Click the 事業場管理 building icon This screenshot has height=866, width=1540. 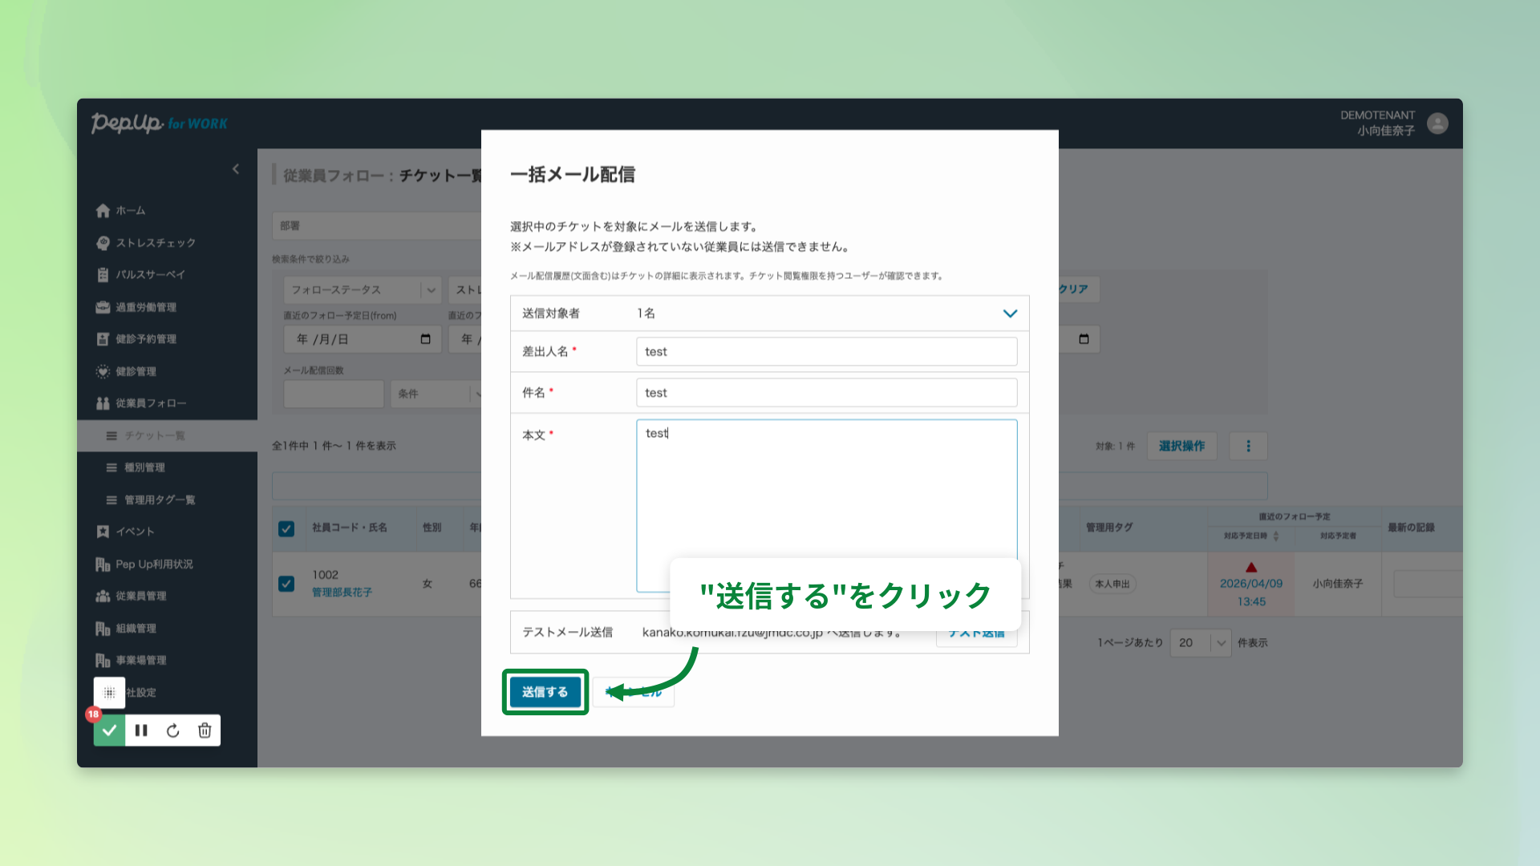tap(103, 661)
